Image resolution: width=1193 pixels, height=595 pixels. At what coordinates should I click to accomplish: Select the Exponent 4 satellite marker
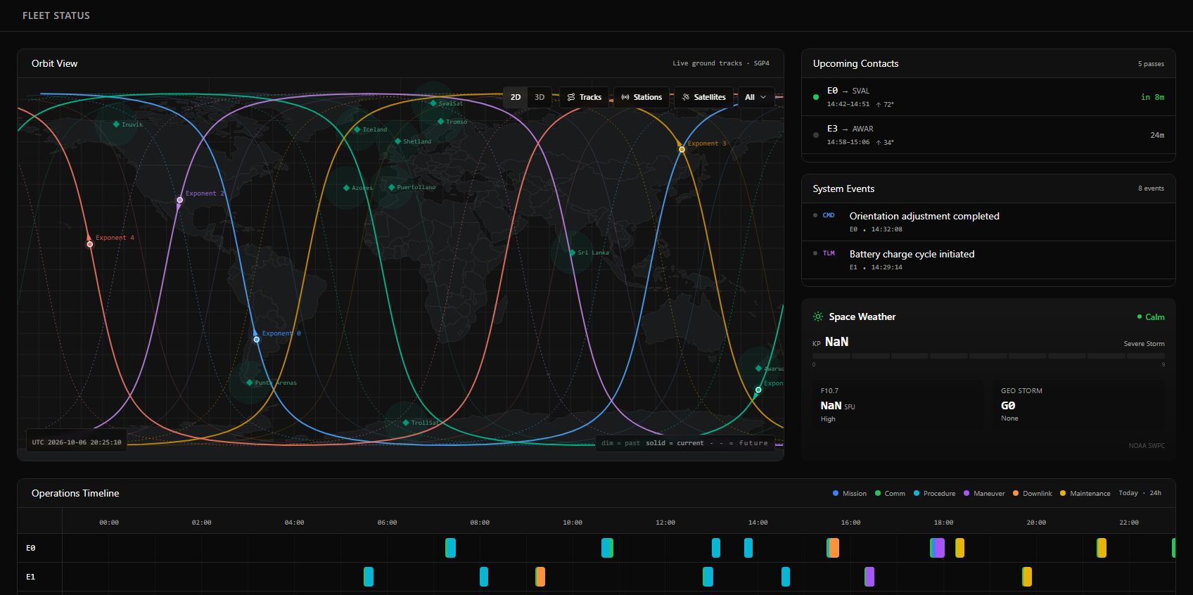[90, 244]
